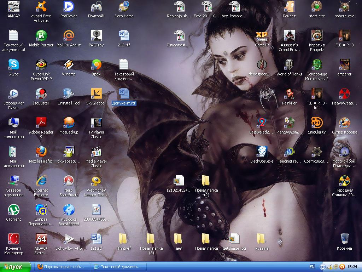Select the uTorrent icon

tap(14, 210)
